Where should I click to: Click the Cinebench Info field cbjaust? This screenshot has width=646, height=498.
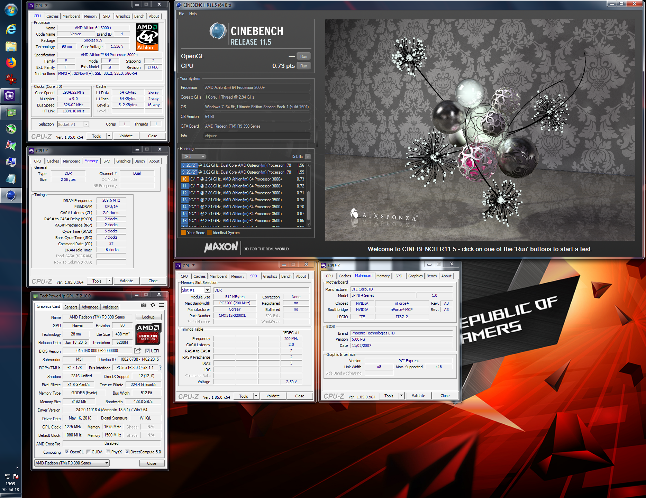point(257,136)
